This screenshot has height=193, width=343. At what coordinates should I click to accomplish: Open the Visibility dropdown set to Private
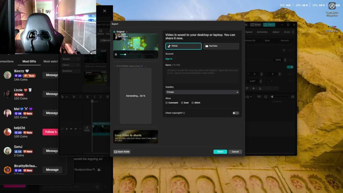[202, 92]
